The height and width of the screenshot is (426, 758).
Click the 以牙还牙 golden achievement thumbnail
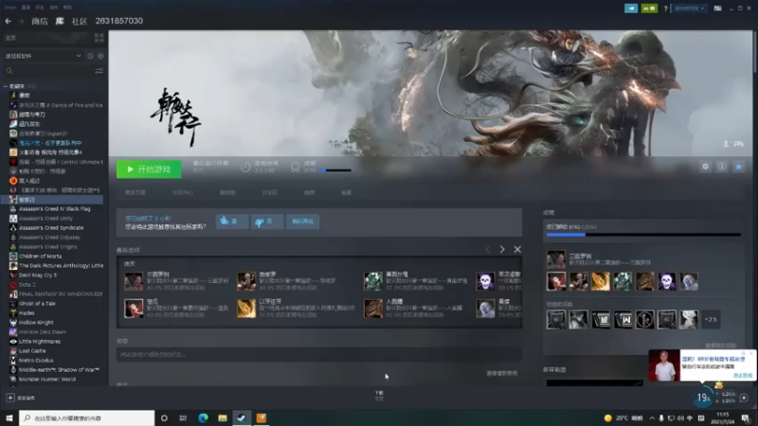click(x=246, y=309)
